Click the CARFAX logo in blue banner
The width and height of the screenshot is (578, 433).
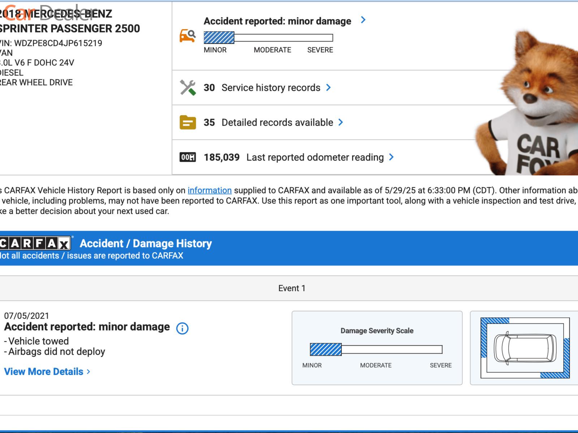coord(35,244)
